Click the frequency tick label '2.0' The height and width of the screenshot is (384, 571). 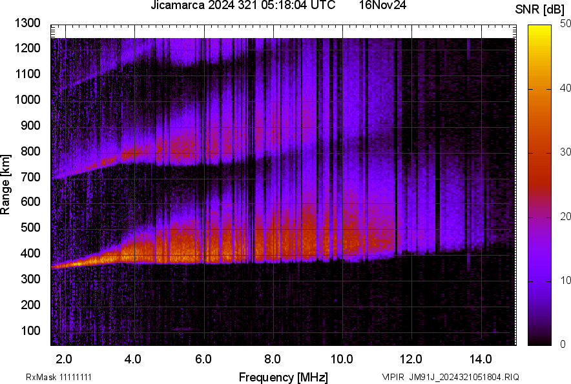click(x=64, y=359)
